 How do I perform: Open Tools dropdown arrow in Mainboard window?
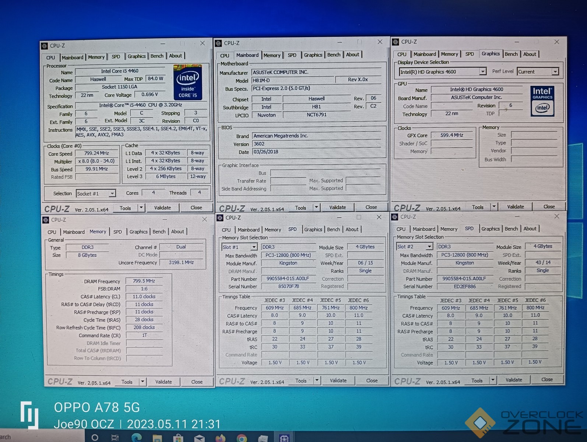click(316, 207)
